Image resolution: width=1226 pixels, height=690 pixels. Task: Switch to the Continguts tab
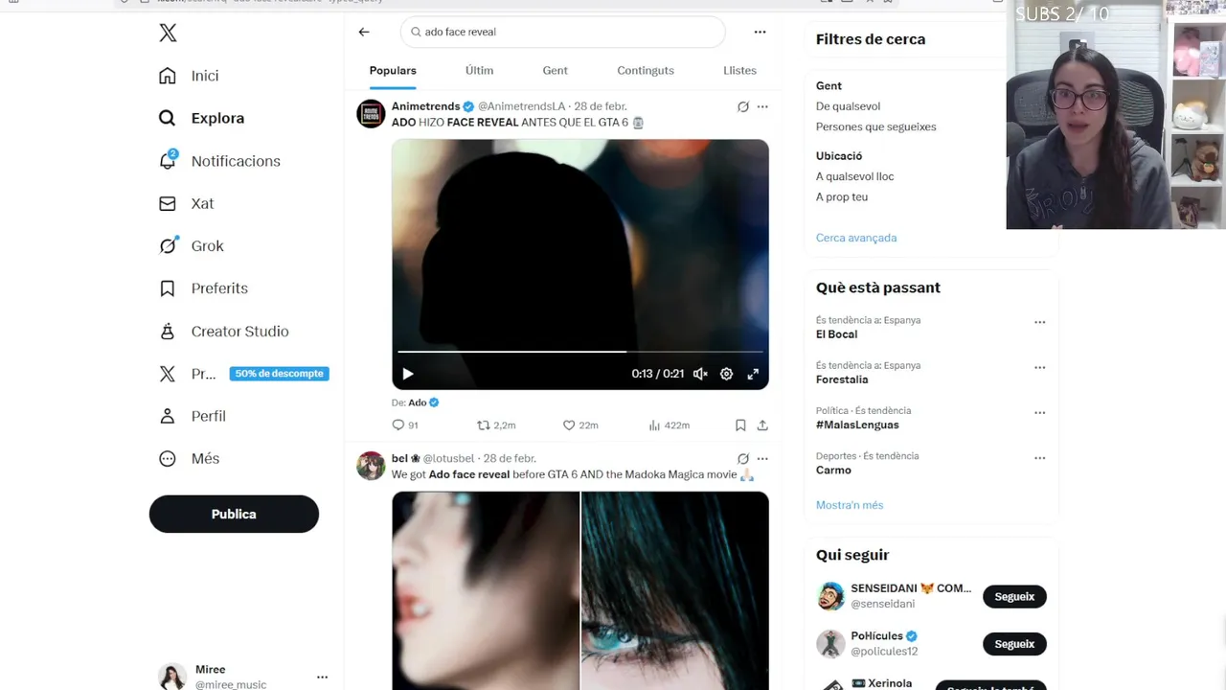(x=646, y=70)
